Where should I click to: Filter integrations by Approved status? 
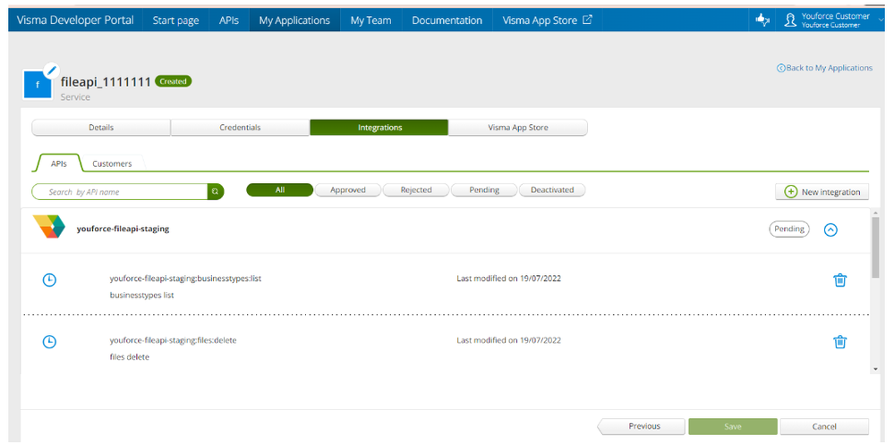[x=348, y=190]
